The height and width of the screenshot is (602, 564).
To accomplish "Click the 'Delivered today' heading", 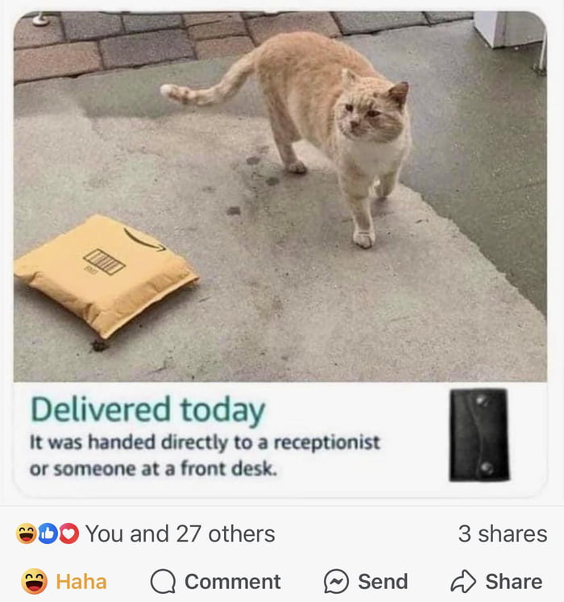I will 147,409.
